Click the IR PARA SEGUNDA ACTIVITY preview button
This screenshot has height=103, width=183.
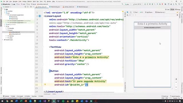(152, 28)
